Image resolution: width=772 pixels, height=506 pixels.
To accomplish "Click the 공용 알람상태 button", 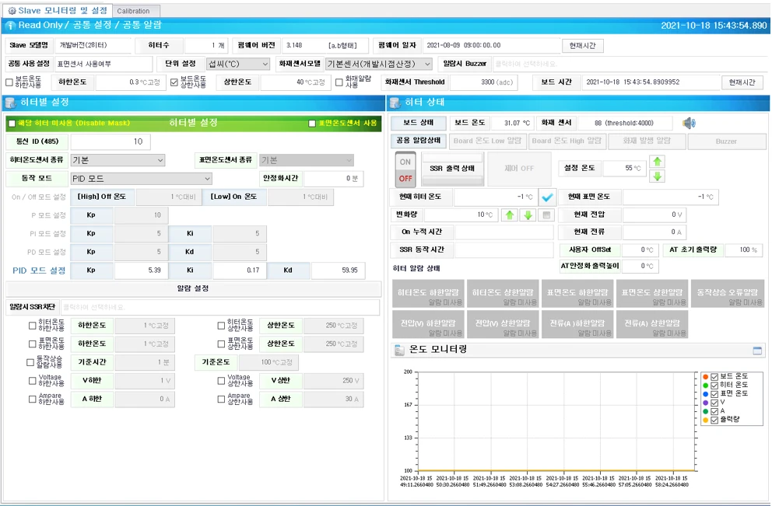I will click(419, 141).
